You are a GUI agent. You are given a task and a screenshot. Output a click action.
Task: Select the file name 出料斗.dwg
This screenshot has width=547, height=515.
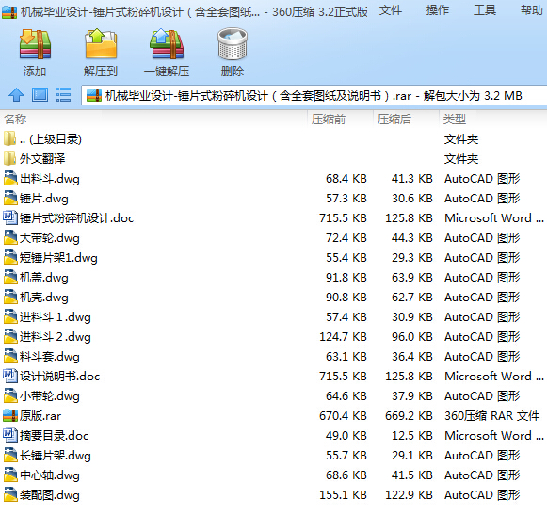50,179
